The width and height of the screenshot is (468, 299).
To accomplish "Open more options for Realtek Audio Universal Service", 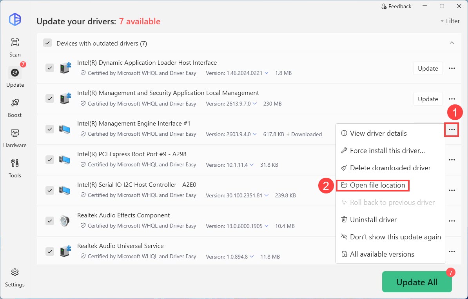I will (452, 252).
